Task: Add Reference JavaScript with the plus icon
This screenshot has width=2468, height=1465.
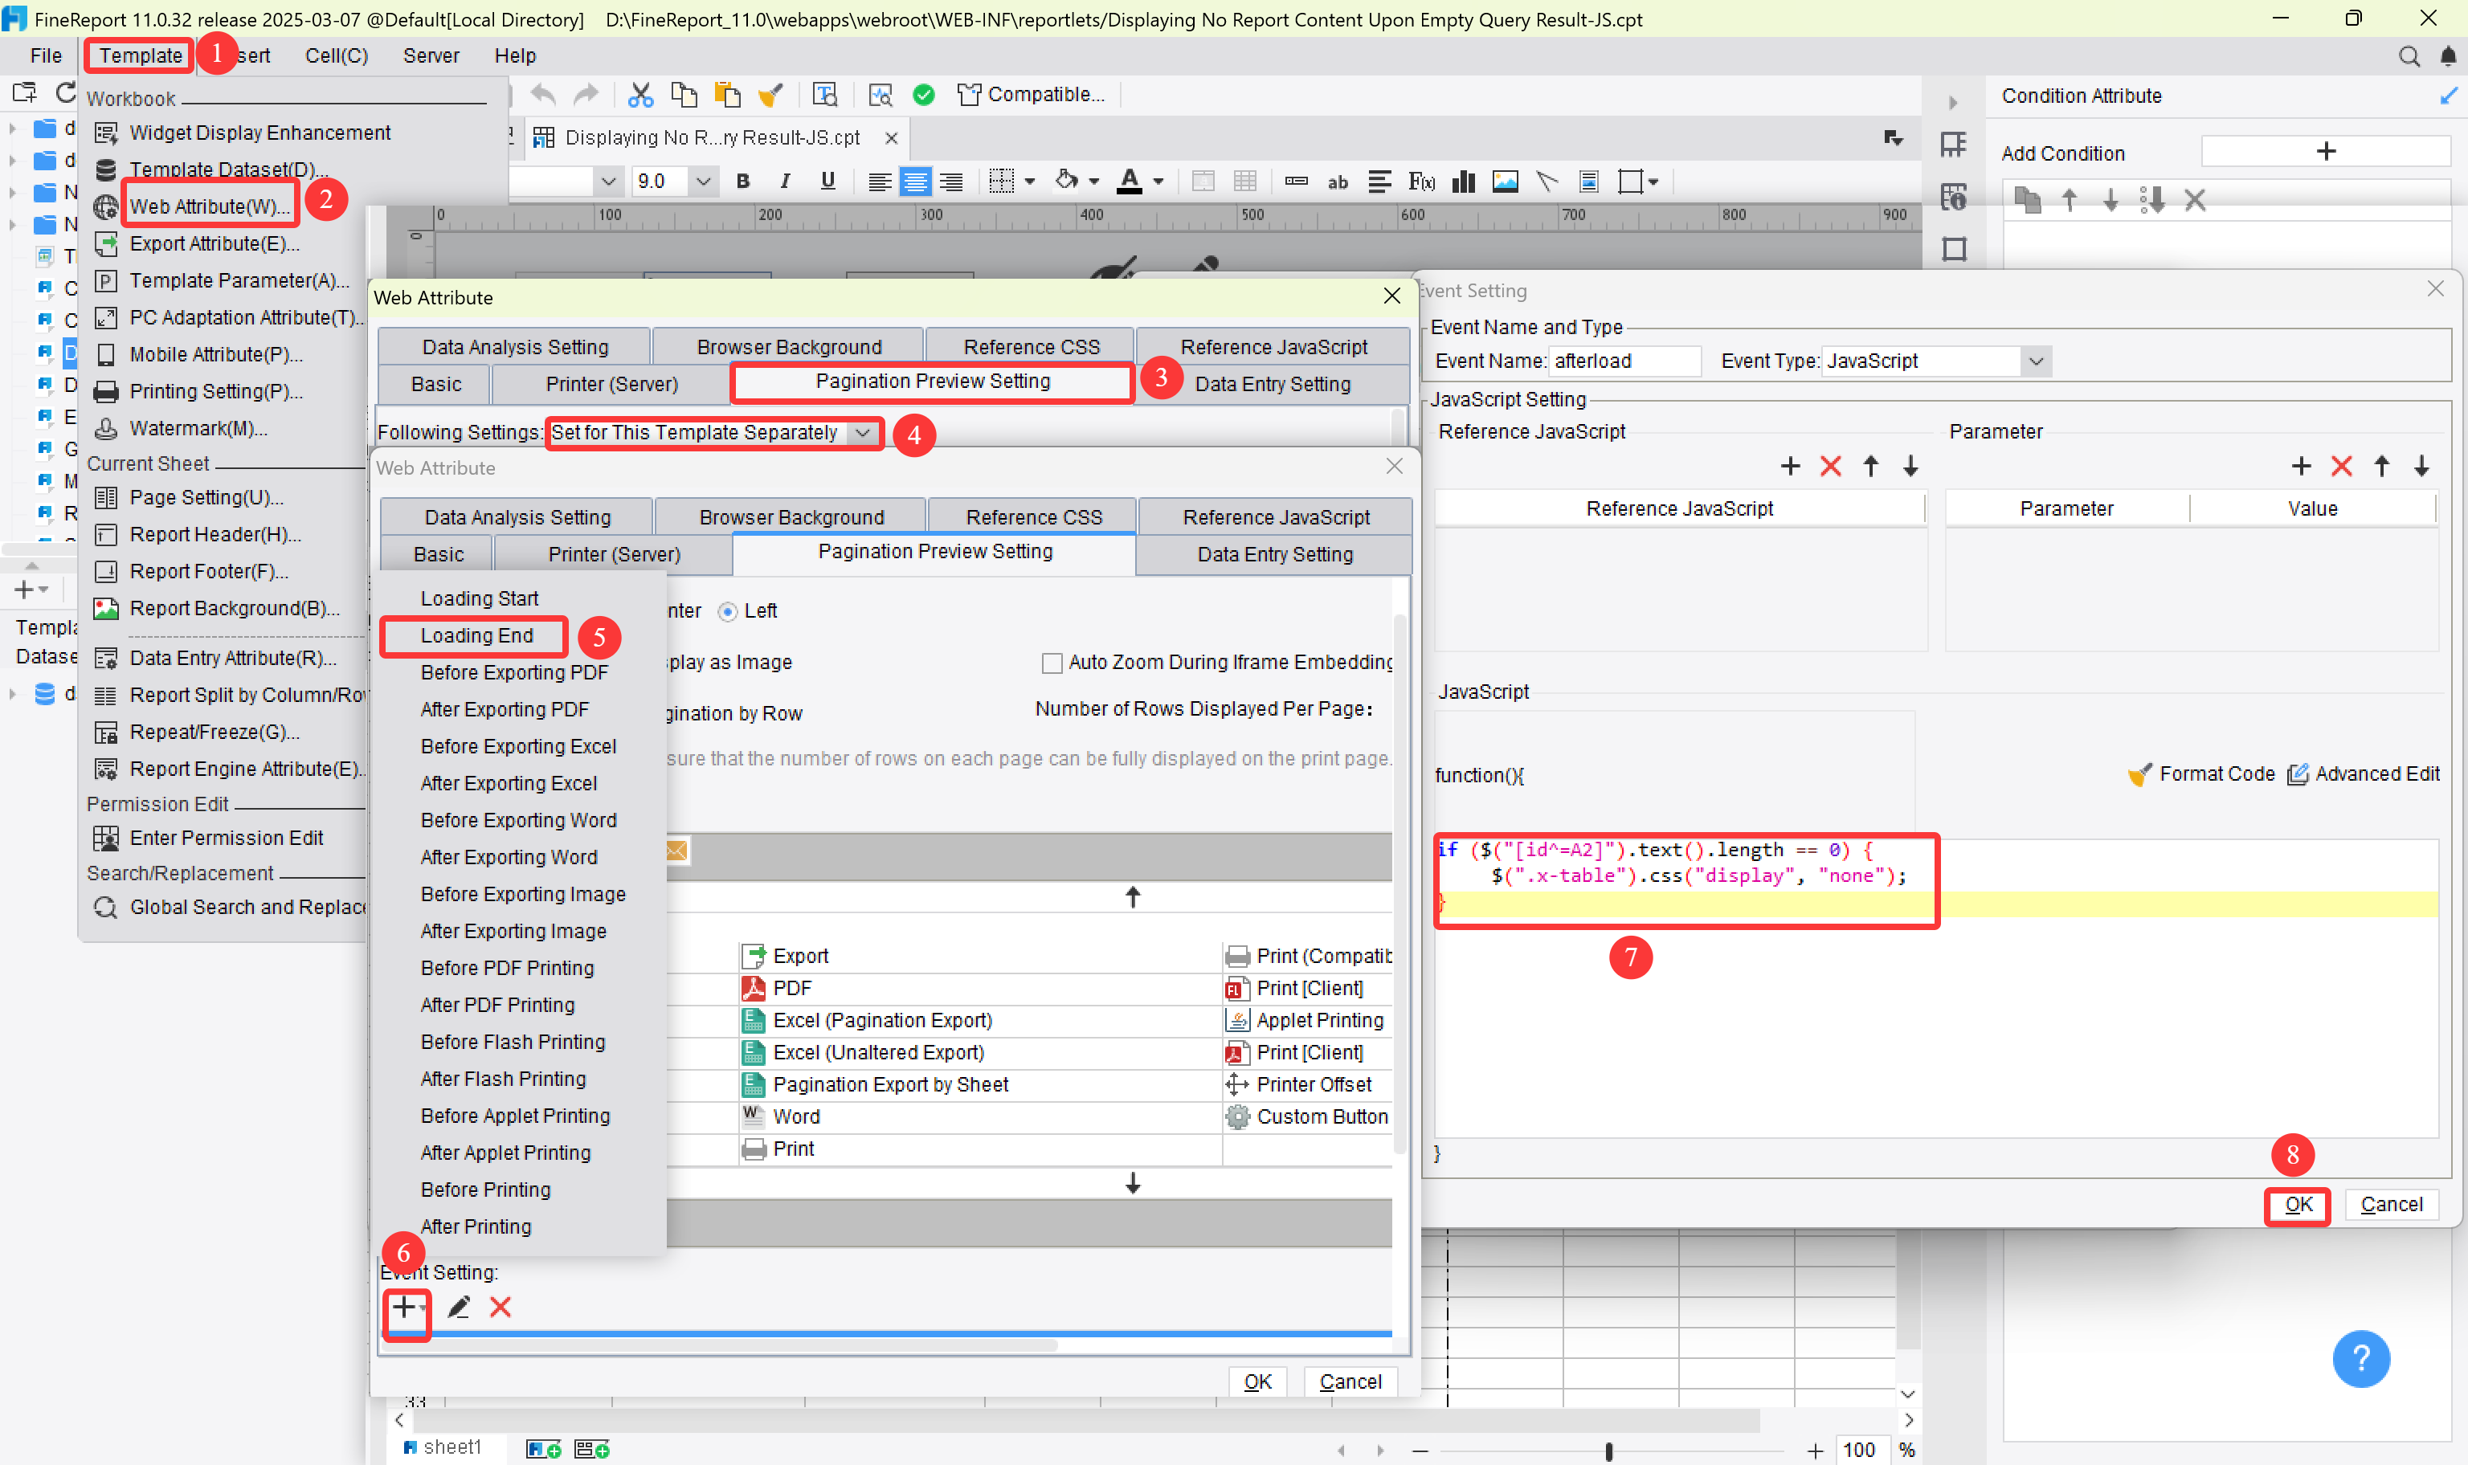Action: 1791,466
